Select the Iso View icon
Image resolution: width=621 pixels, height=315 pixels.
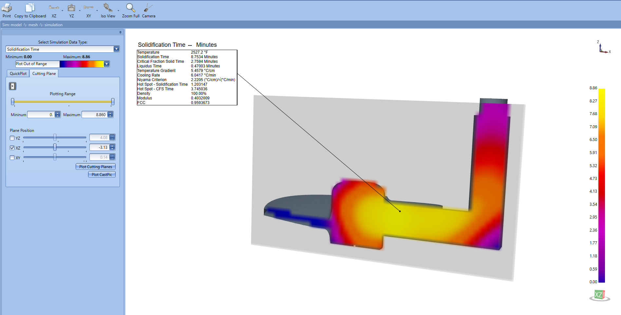[x=108, y=8]
